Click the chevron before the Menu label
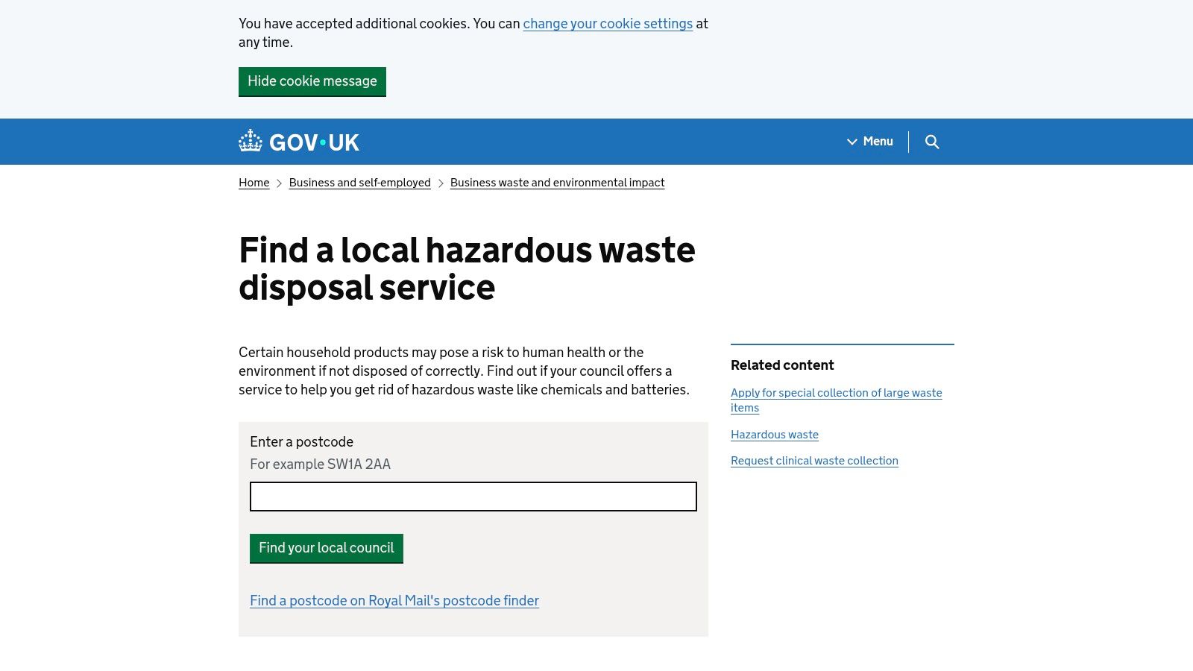 tap(852, 142)
